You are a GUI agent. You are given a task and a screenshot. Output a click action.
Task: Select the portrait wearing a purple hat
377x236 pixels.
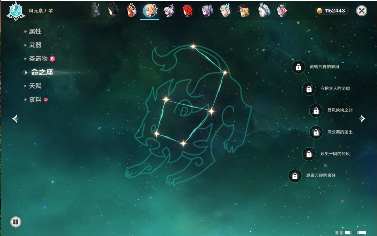(x=169, y=11)
